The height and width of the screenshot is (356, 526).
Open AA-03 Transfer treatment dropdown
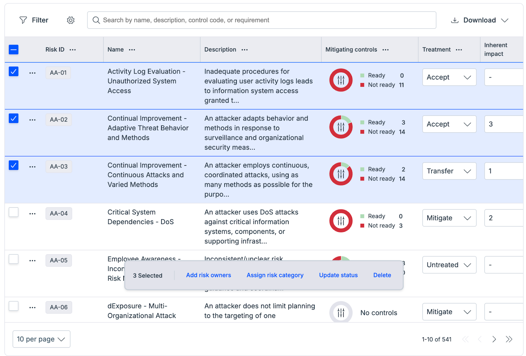click(x=449, y=171)
